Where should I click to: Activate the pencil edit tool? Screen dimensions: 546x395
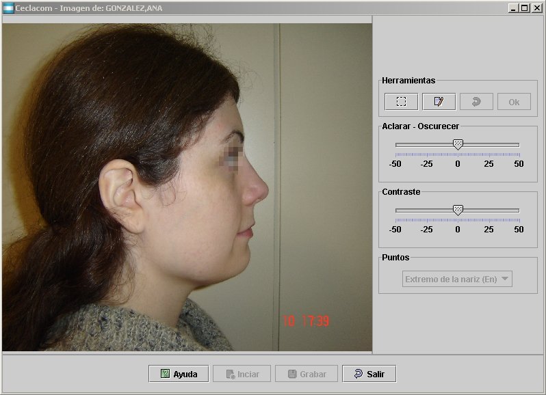click(x=439, y=102)
